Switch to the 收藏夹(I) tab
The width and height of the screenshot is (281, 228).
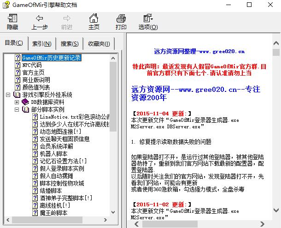(99, 44)
